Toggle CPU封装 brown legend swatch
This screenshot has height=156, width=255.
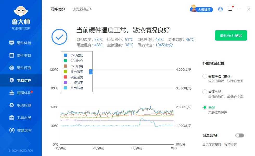coord(65,66)
